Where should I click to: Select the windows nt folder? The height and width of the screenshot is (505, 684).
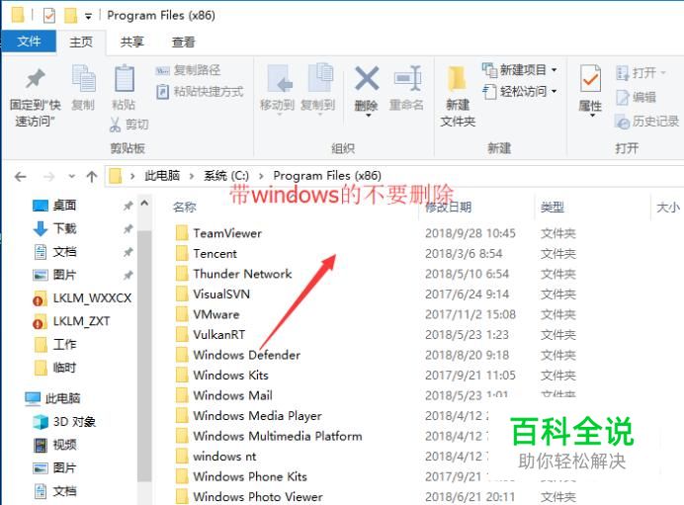(215, 457)
